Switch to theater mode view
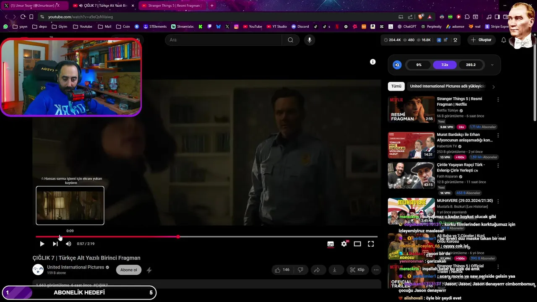Image resolution: width=537 pixels, height=302 pixels. [x=357, y=244]
